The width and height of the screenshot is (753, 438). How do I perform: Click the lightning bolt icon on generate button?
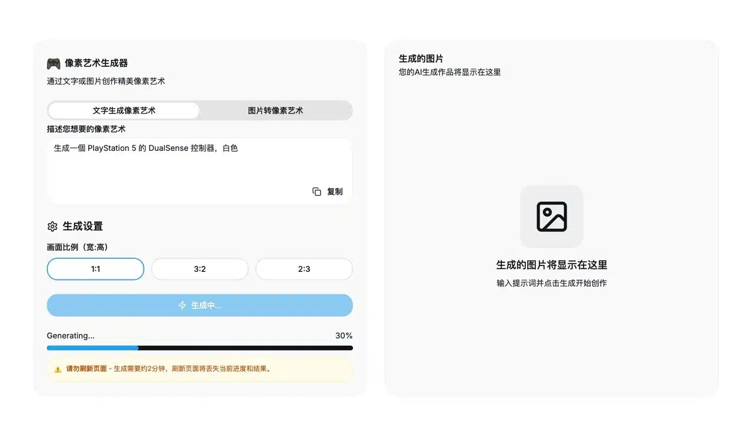click(x=182, y=305)
